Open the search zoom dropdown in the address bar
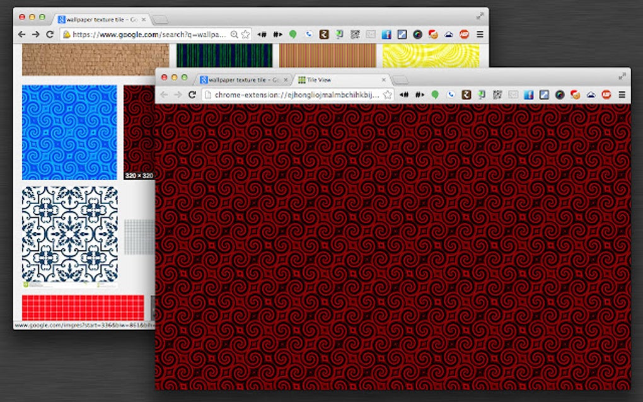The width and height of the screenshot is (643, 402). (233, 34)
